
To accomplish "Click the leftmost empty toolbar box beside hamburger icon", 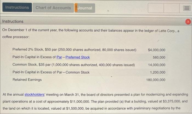I will (156, 8).
